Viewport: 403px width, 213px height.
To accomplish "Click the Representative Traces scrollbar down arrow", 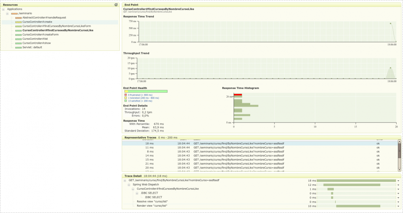I will 399,169.
